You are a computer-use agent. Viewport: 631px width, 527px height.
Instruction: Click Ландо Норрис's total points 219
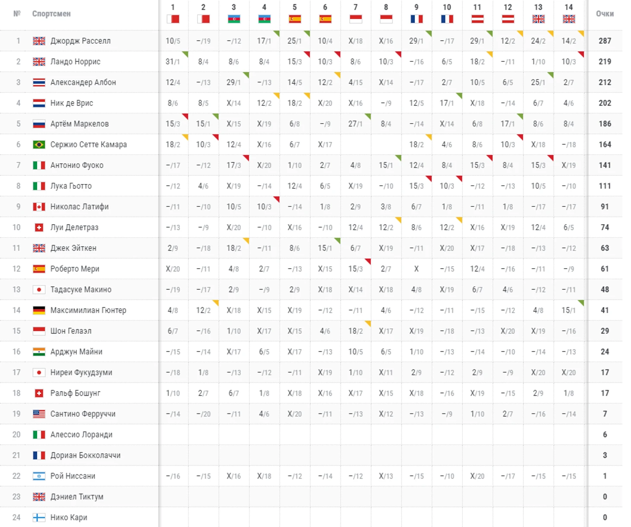click(x=605, y=62)
